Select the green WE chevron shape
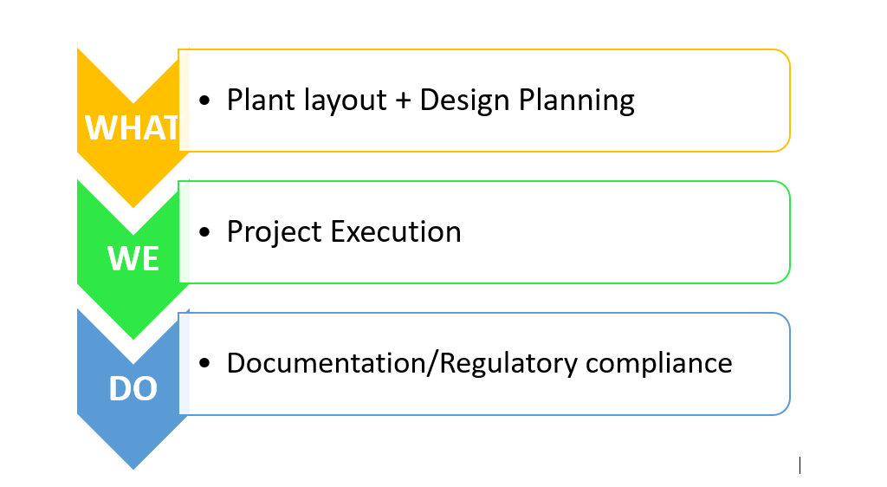The height and width of the screenshot is (487, 887). pos(133,257)
